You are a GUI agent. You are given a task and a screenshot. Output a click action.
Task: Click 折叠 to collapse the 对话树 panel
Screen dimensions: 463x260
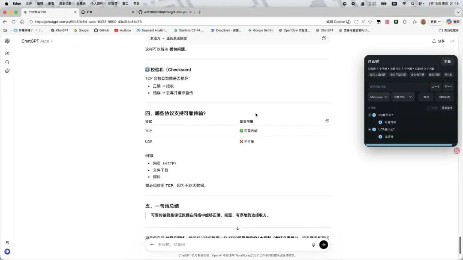(x=448, y=61)
